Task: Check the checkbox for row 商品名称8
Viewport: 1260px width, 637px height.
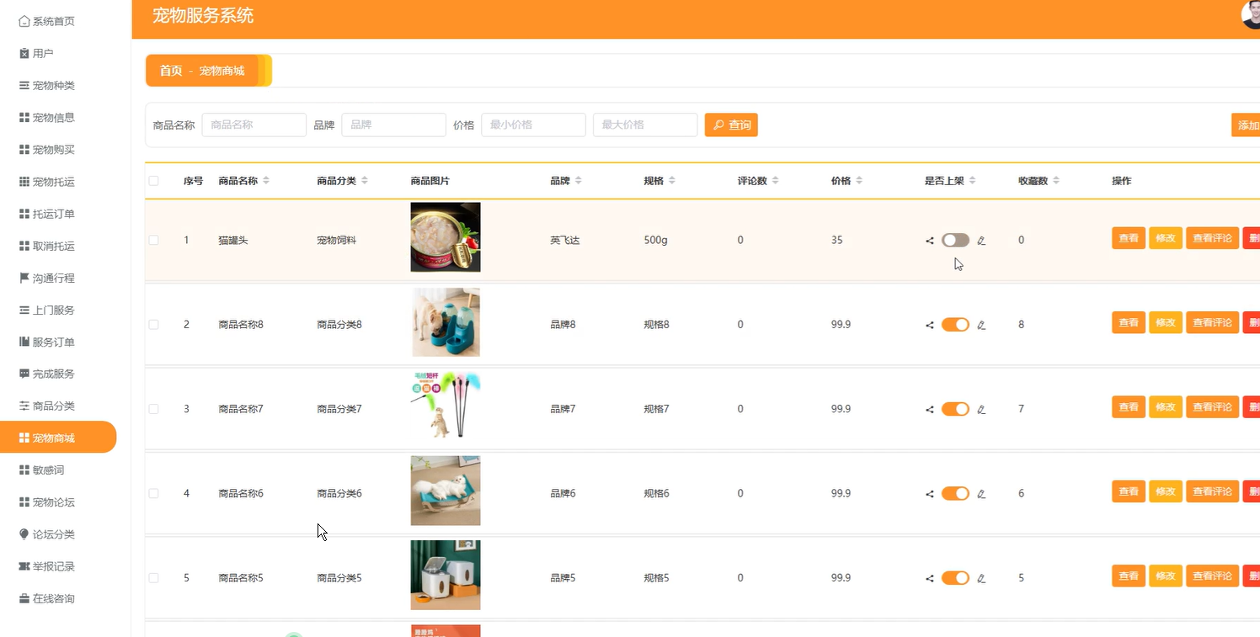Action: click(x=153, y=324)
